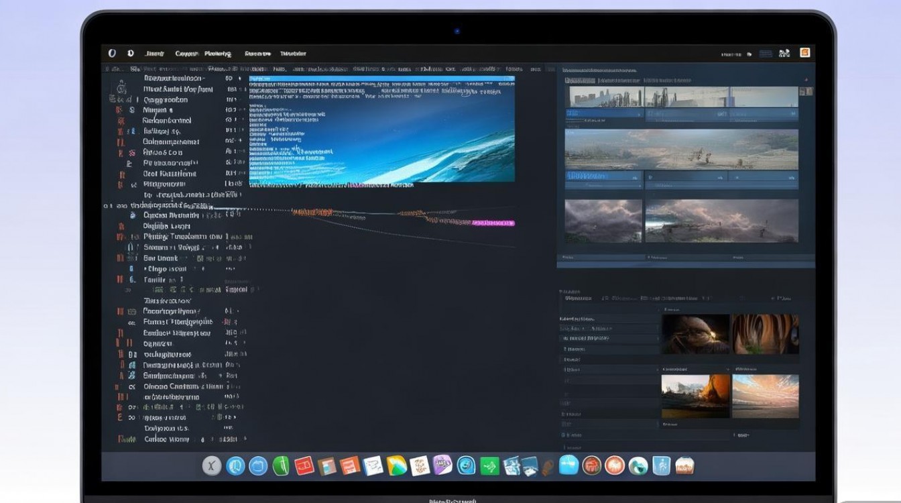
Task: Open the white notepad dock icon
Action: 373,465
